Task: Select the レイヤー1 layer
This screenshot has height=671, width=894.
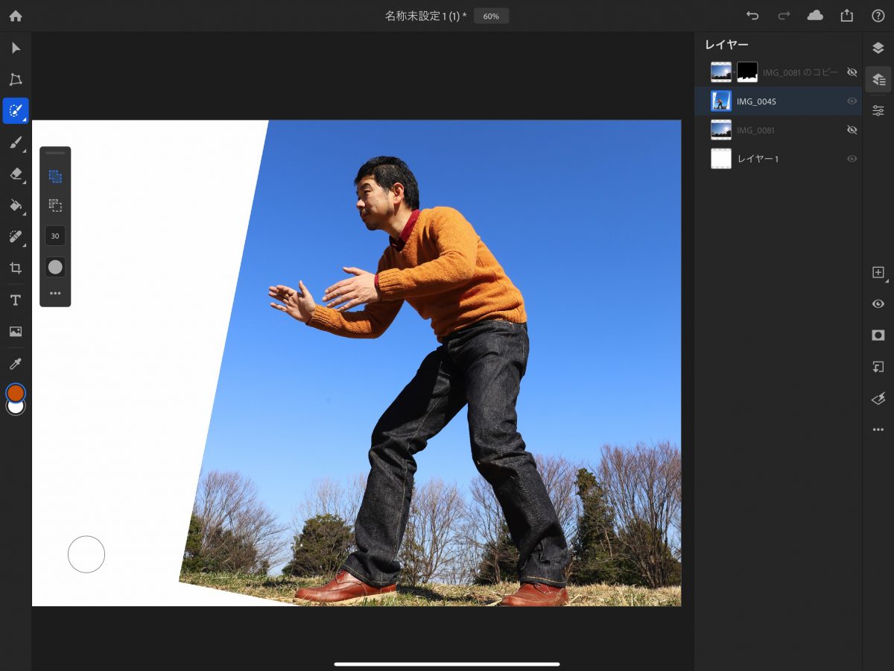Action: pos(758,159)
